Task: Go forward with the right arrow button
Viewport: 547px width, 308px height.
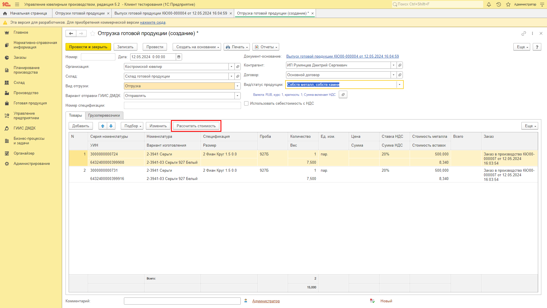Action: click(x=81, y=33)
